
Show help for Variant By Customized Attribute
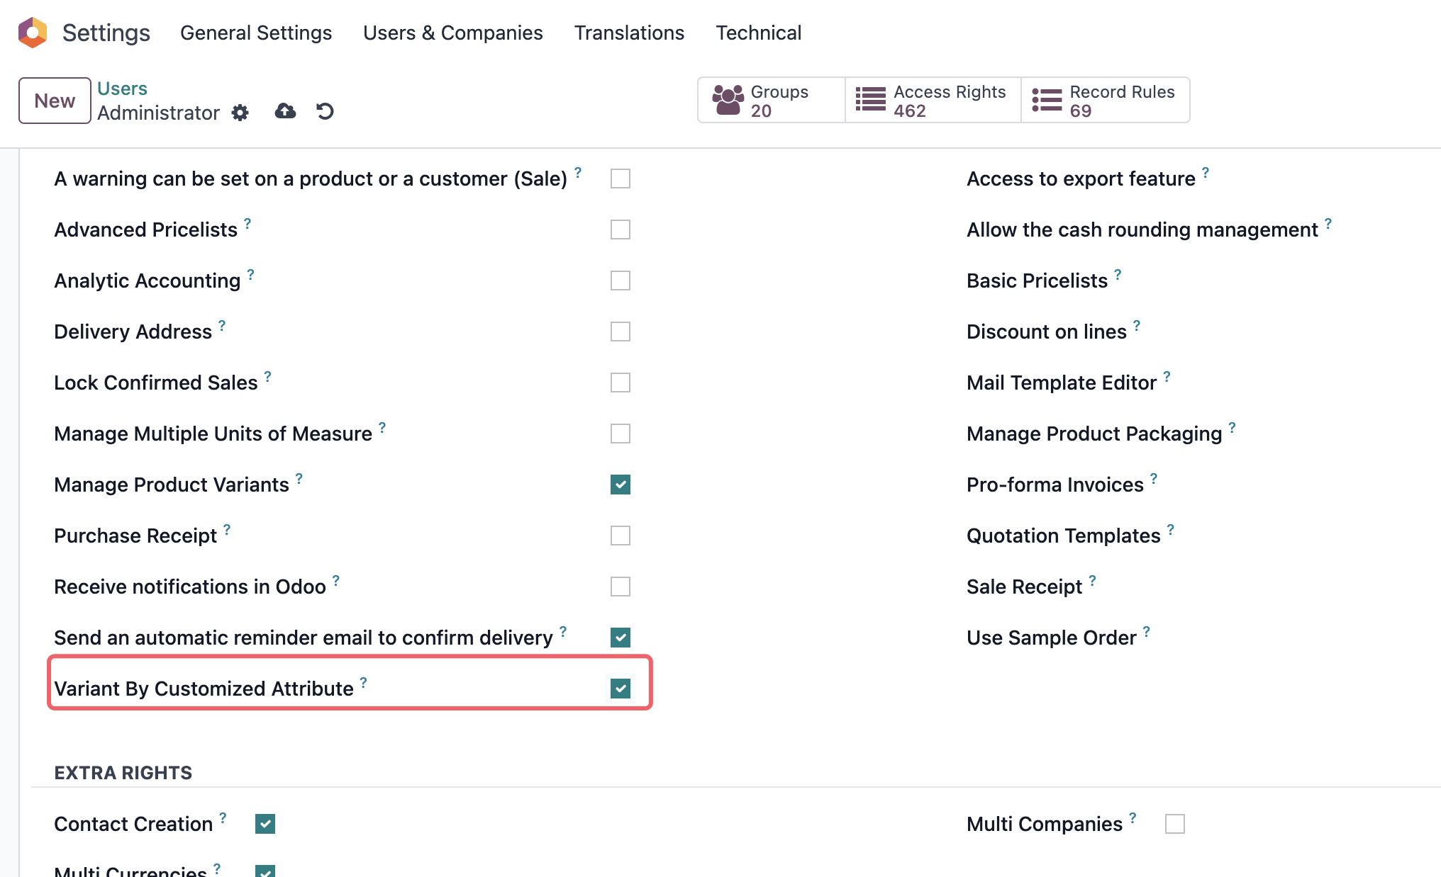363,683
